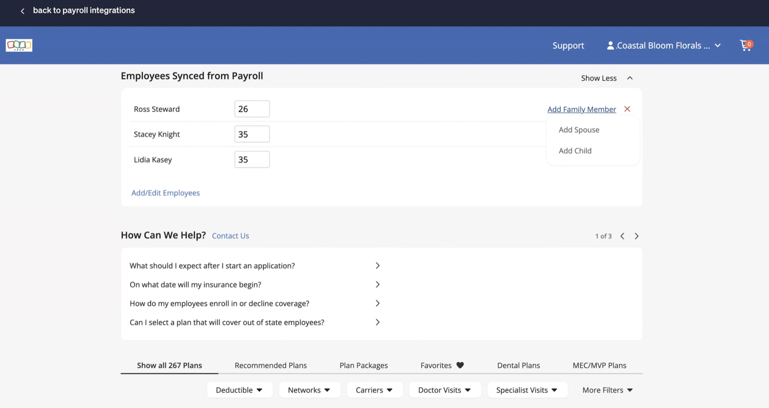769x408 pixels.
Task: Edit Lidia Kasey age field
Action: (252, 159)
